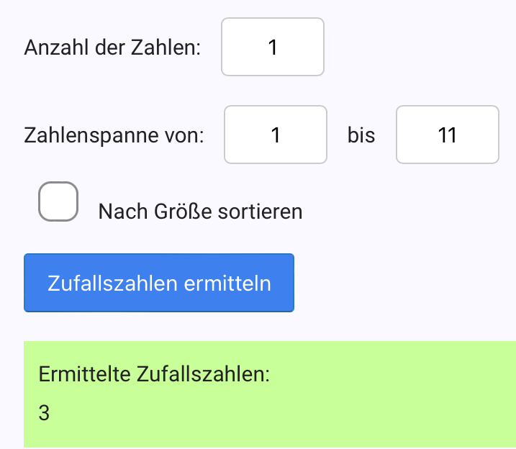The height and width of the screenshot is (449, 516).
Task: Click the "Zahlenspanne von:" label
Action: 114,135
